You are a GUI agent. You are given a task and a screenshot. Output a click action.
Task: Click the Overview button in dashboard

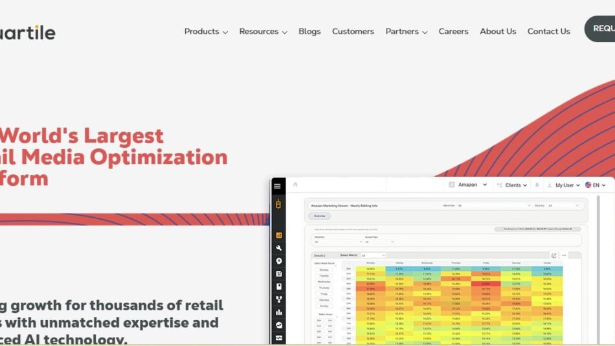pyautogui.click(x=320, y=216)
